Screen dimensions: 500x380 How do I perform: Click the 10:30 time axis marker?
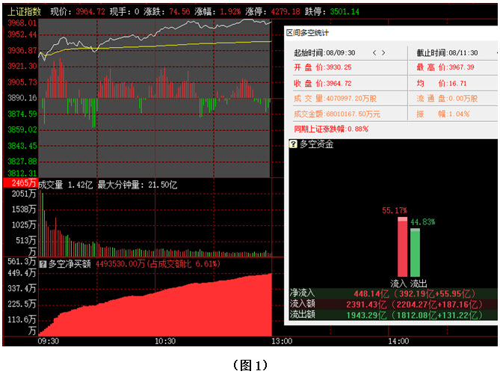pyautogui.click(x=164, y=341)
